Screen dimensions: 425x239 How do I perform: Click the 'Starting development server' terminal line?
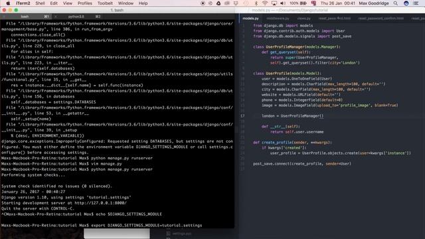click(64, 203)
